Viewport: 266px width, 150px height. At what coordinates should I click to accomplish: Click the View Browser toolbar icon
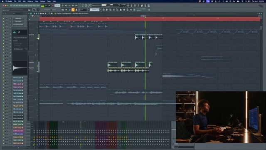pos(117,10)
